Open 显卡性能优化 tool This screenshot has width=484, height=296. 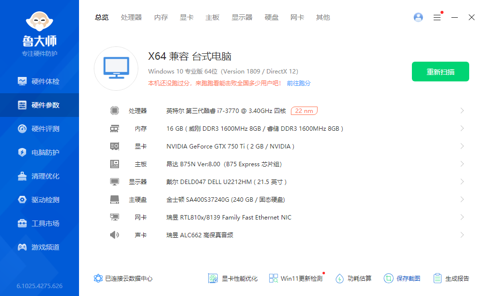[233, 278]
